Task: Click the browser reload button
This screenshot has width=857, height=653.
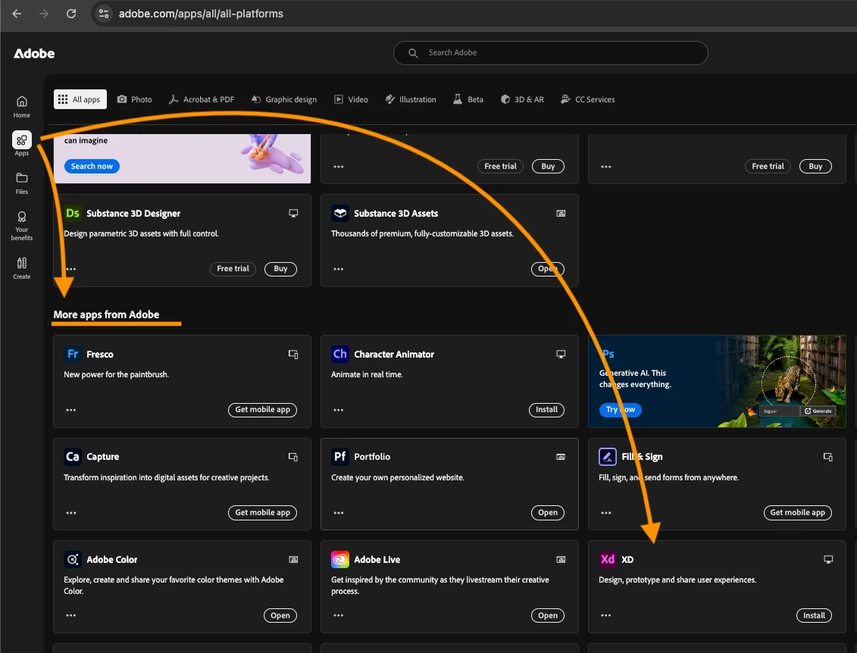Action: [x=71, y=14]
